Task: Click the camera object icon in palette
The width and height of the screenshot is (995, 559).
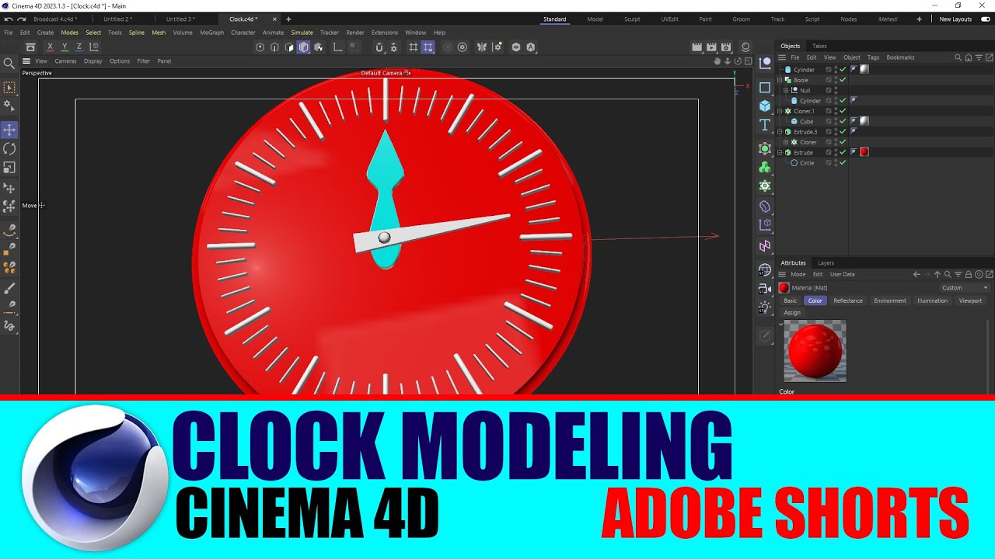Action: [765, 289]
